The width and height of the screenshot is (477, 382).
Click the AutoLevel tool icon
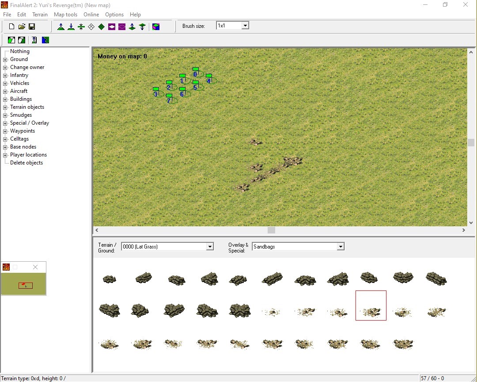[34, 40]
